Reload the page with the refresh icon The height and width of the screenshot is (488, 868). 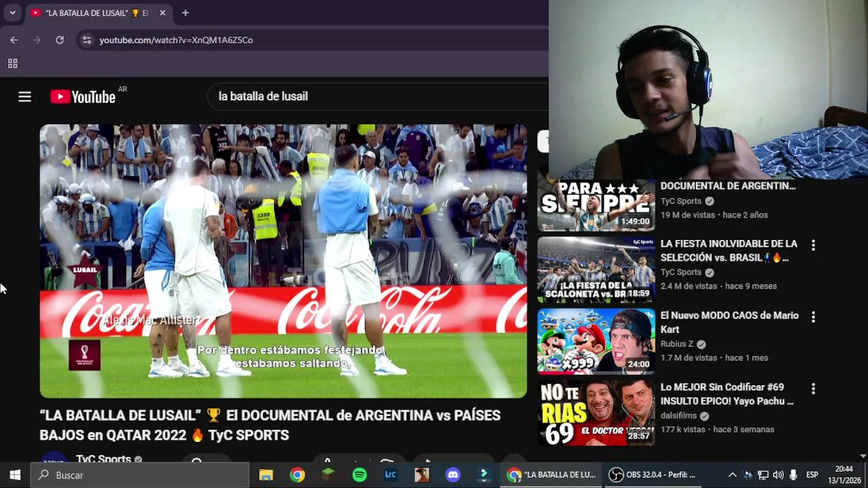tap(60, 40)
